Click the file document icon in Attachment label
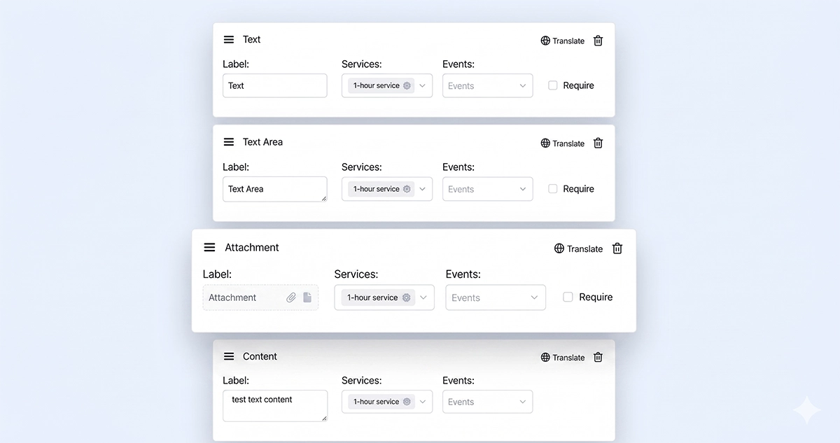This screenshot has width=840, height=443. point(307,297)
